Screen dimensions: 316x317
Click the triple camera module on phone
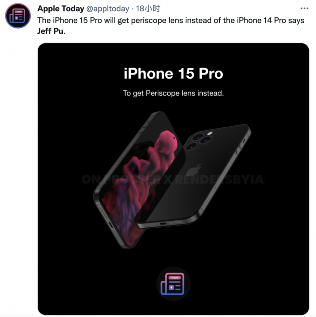pos(199,140)
